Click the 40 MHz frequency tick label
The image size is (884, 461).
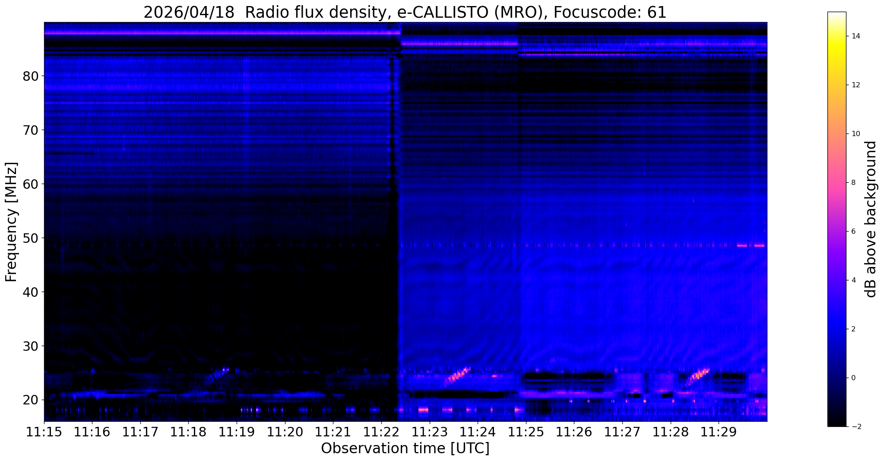coord(30,292)
